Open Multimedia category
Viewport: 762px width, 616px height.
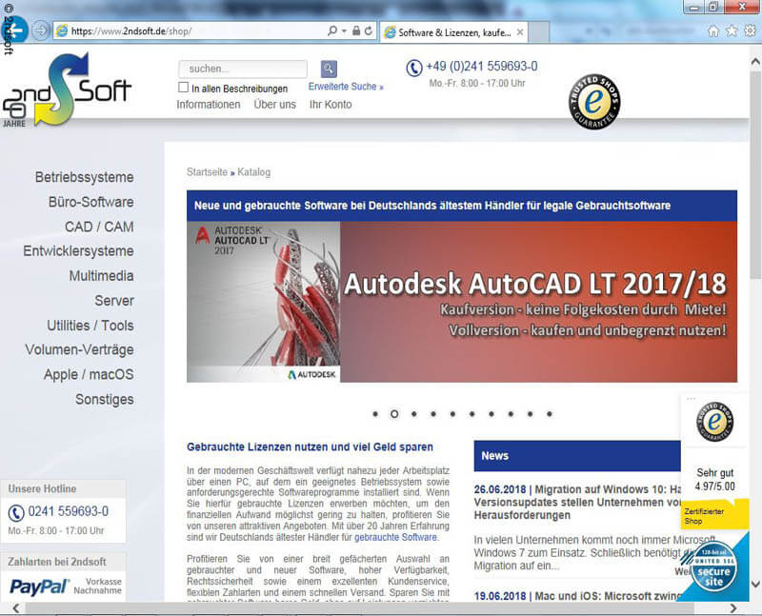coord(101,276)
